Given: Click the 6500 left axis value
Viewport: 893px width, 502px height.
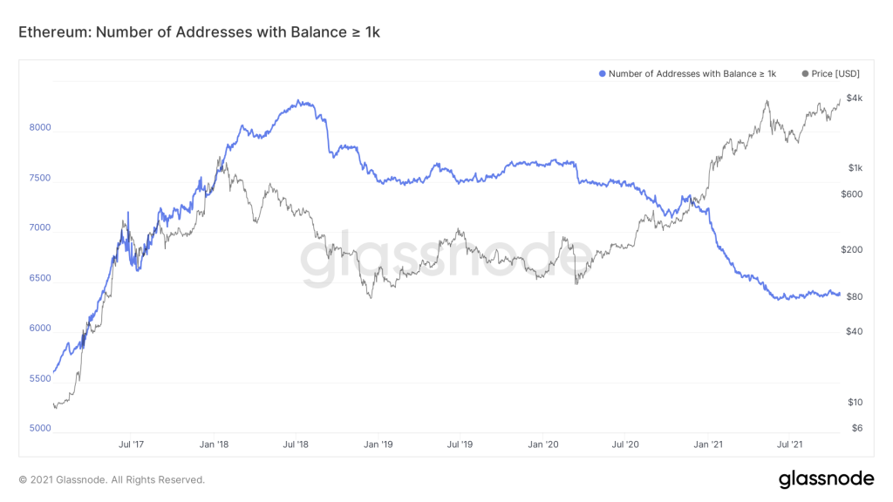Looking at the screenshot, I should (x=40, y=279).
